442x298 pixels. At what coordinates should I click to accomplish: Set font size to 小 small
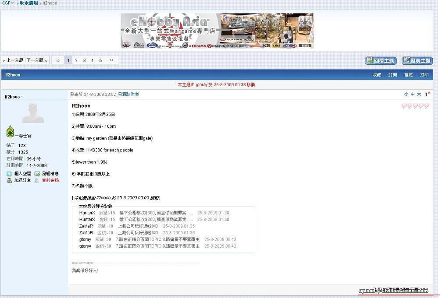click(x=406, y=94)
